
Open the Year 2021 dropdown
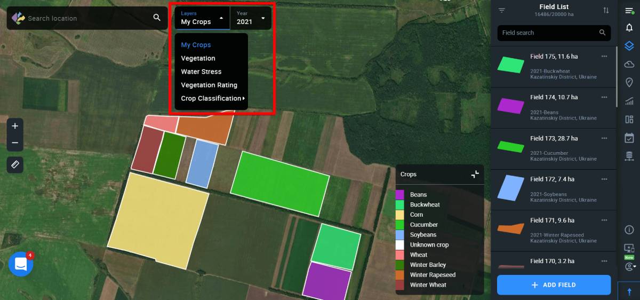tap(251, 18)
